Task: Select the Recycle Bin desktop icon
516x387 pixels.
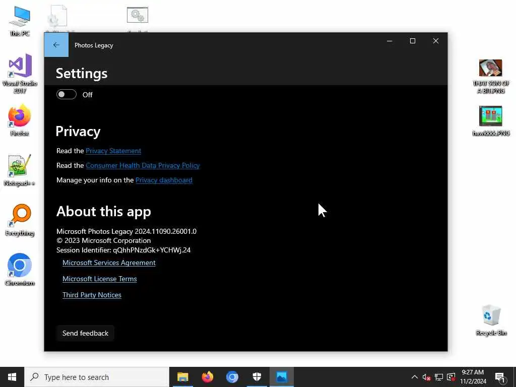Action: coord(491,320)
